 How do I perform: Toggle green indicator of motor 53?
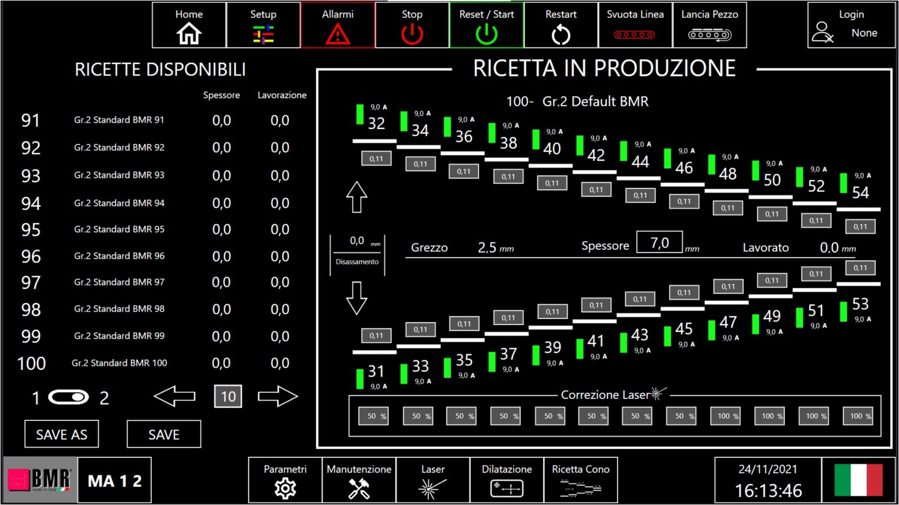coord(843,312)
